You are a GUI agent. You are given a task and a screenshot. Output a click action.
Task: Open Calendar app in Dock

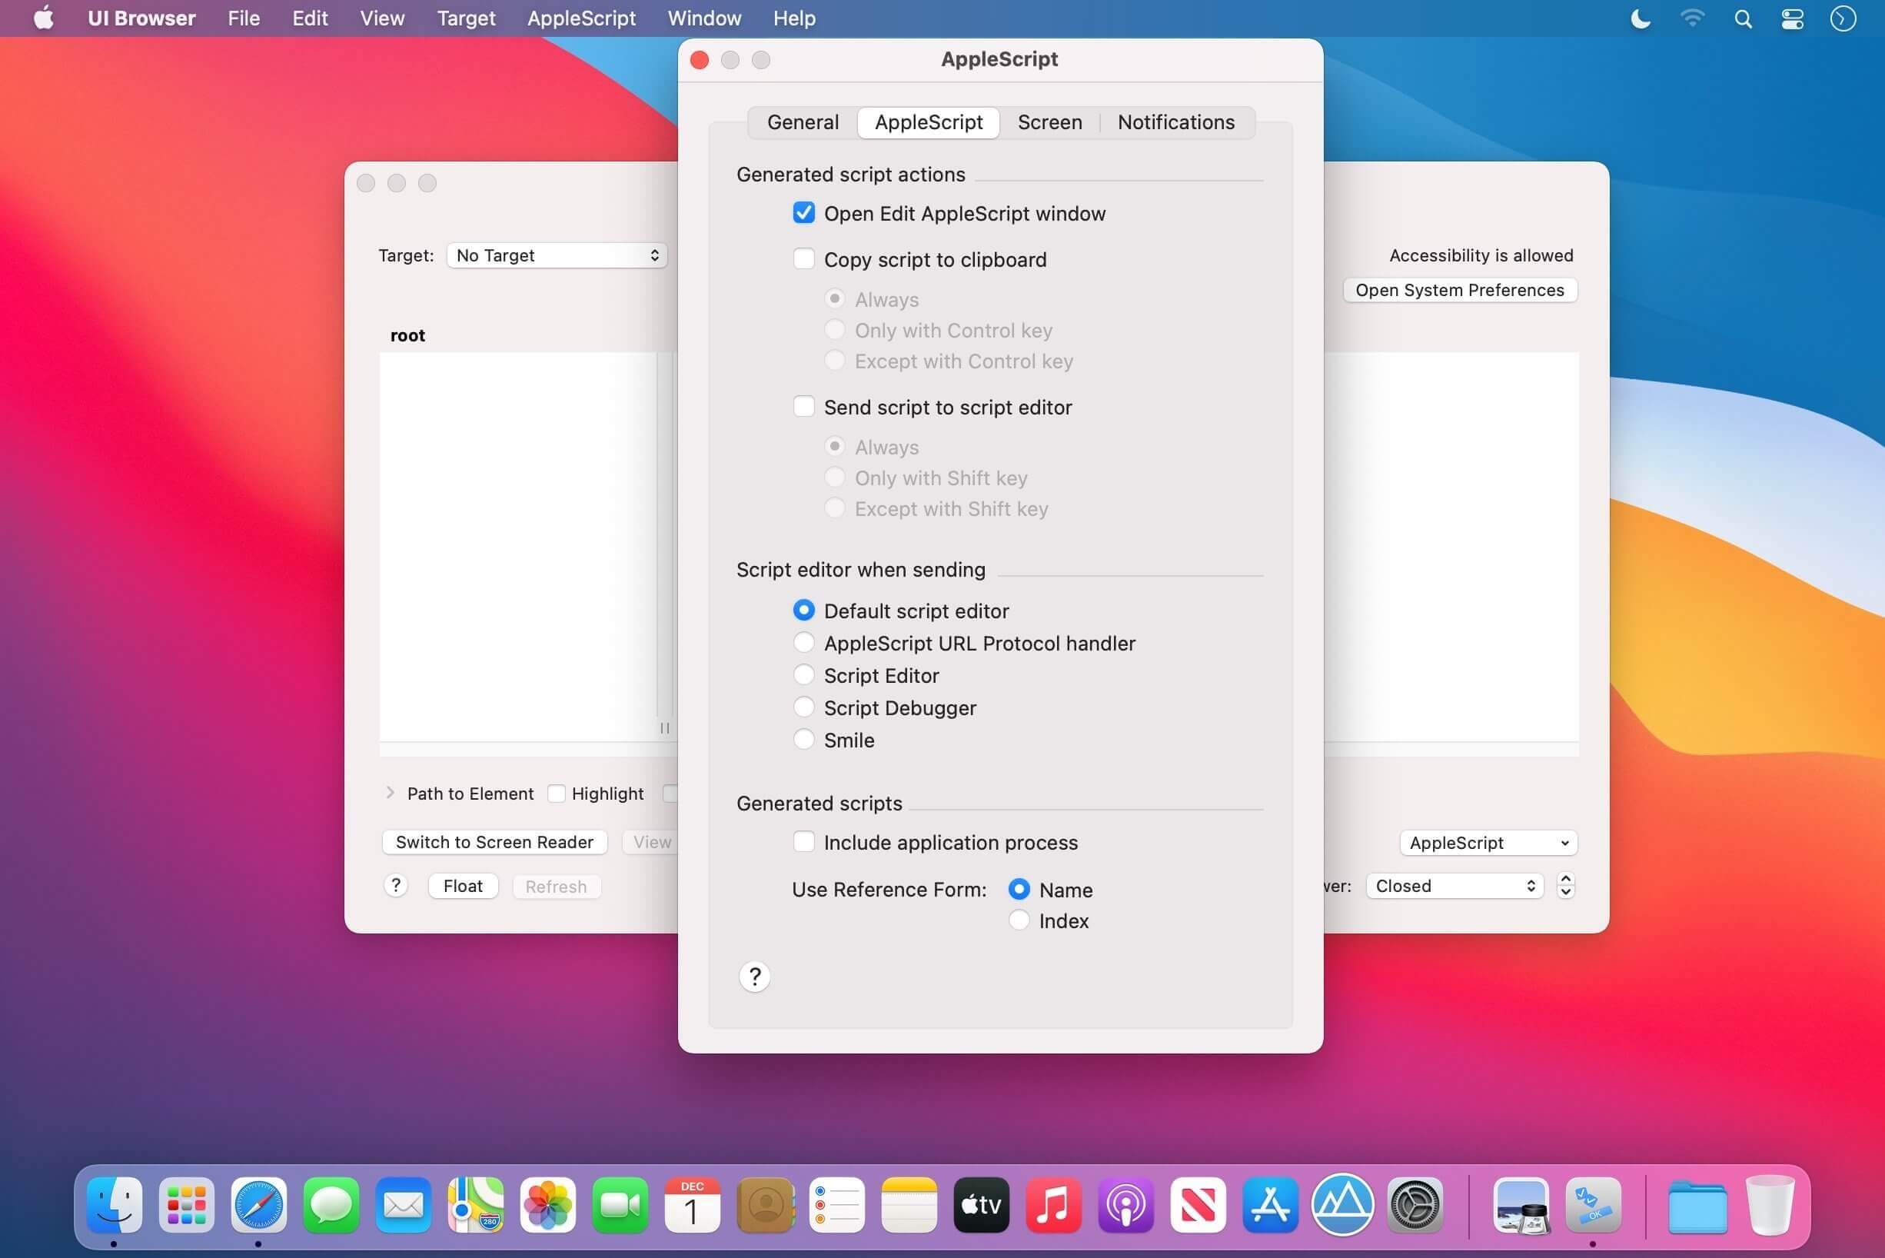point(692,1205)
